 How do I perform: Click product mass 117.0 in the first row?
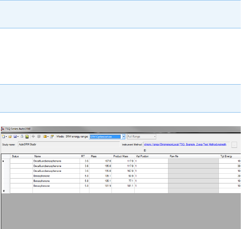tap(123, 161)
